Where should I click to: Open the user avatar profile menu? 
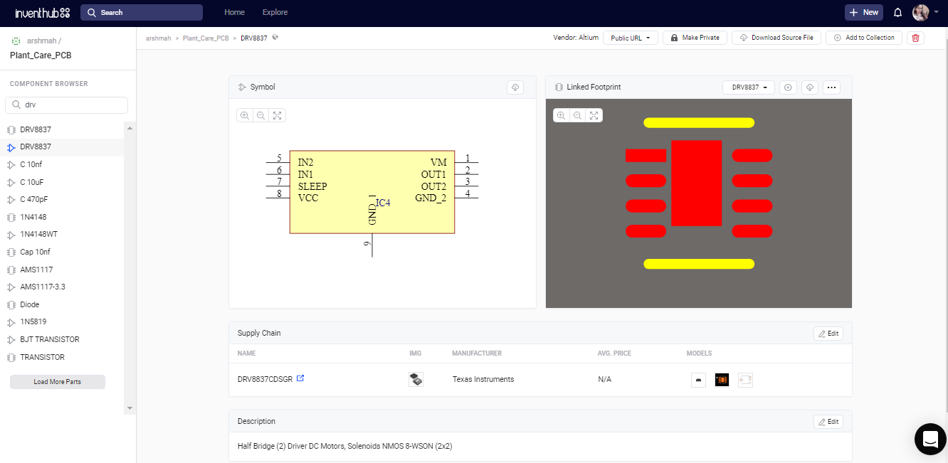(x=925, y=12)
